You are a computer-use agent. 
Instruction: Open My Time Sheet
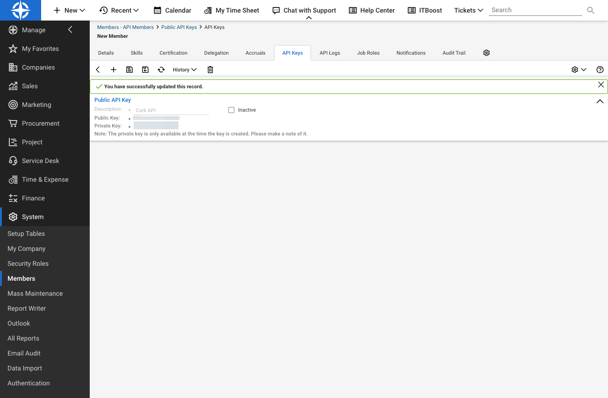point(232,10)
